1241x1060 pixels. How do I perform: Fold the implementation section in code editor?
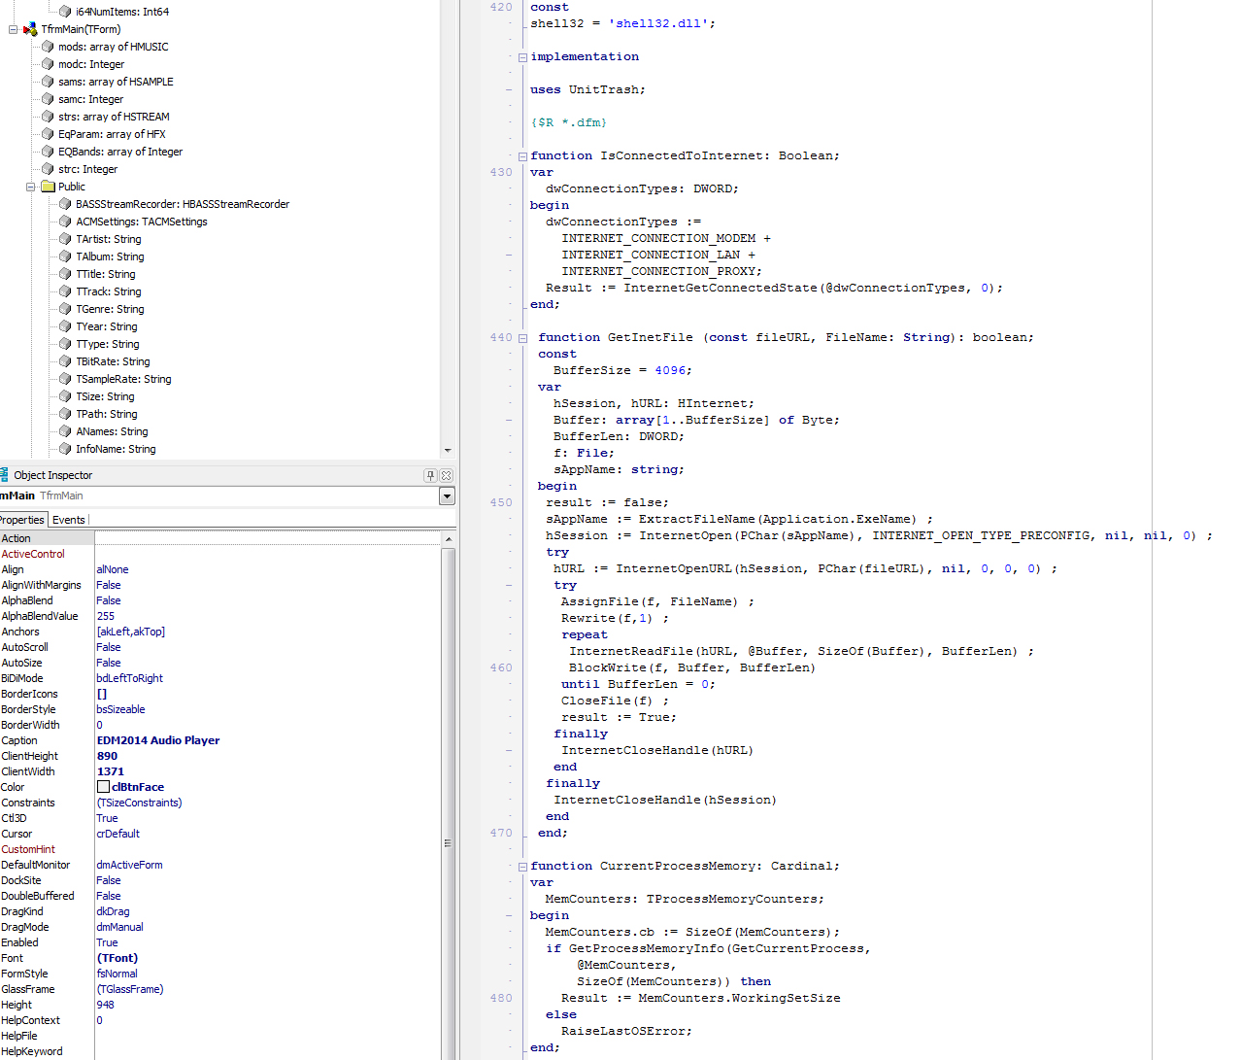click(522, 57)
